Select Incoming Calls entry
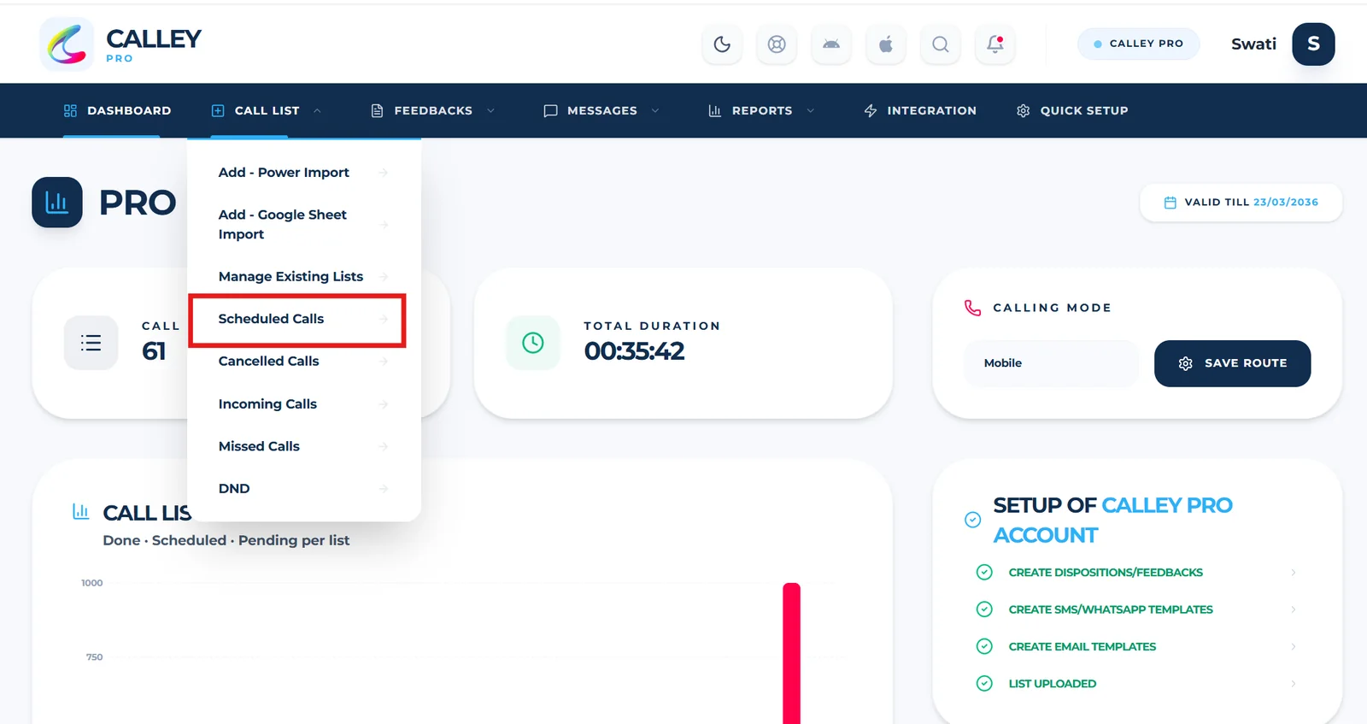1367x724 pixels. click(x=303, y=404)
